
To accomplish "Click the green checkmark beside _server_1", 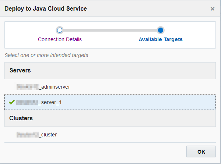I will pyautogui.click(x=12, y=102).
